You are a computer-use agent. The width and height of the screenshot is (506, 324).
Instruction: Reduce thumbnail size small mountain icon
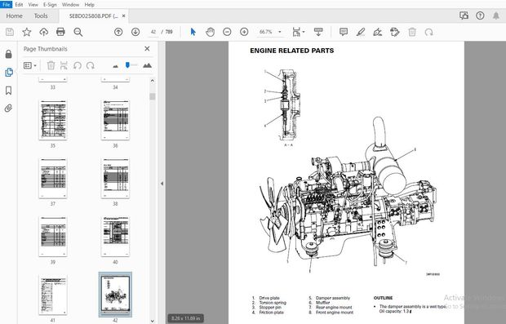[x=116, y=66]
